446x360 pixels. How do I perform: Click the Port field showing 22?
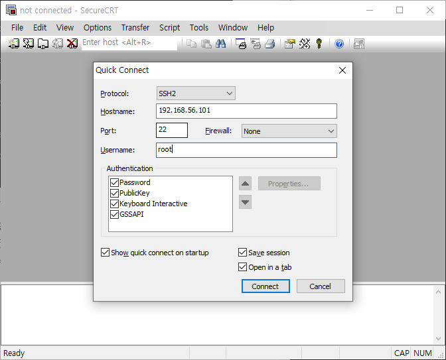pyautogui.click(x=172, y=130)
